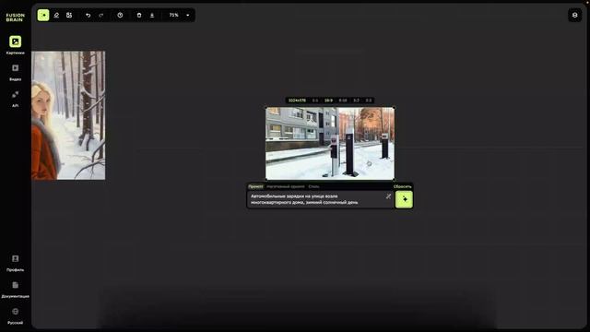Undo the last action
The width and height of the screenshot is (590, 332).
click(x=88, y=15)
